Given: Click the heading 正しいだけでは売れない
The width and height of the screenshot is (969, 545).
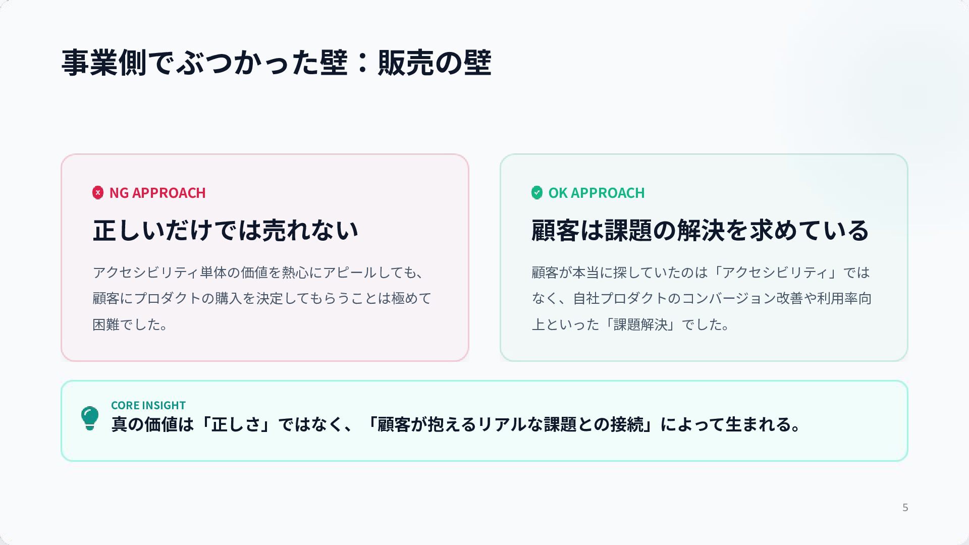Looking at the screenshot, I should [x=226, y=230].
